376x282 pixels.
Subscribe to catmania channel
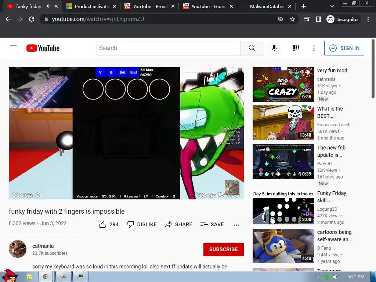(x=224, y=249)
